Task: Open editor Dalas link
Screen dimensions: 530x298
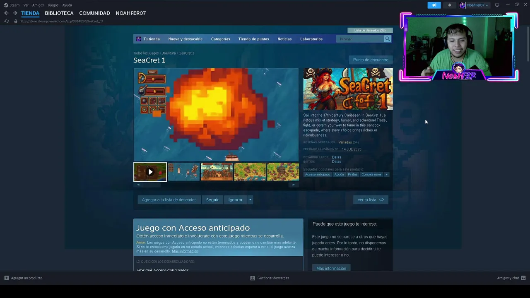Action: click(336, 161)
